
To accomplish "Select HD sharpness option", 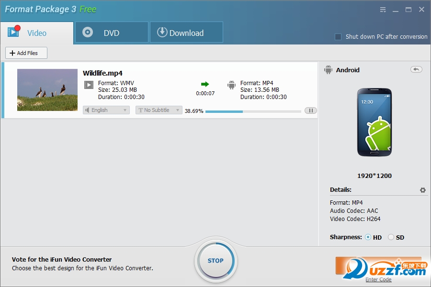I will click(x=368, y=237).
